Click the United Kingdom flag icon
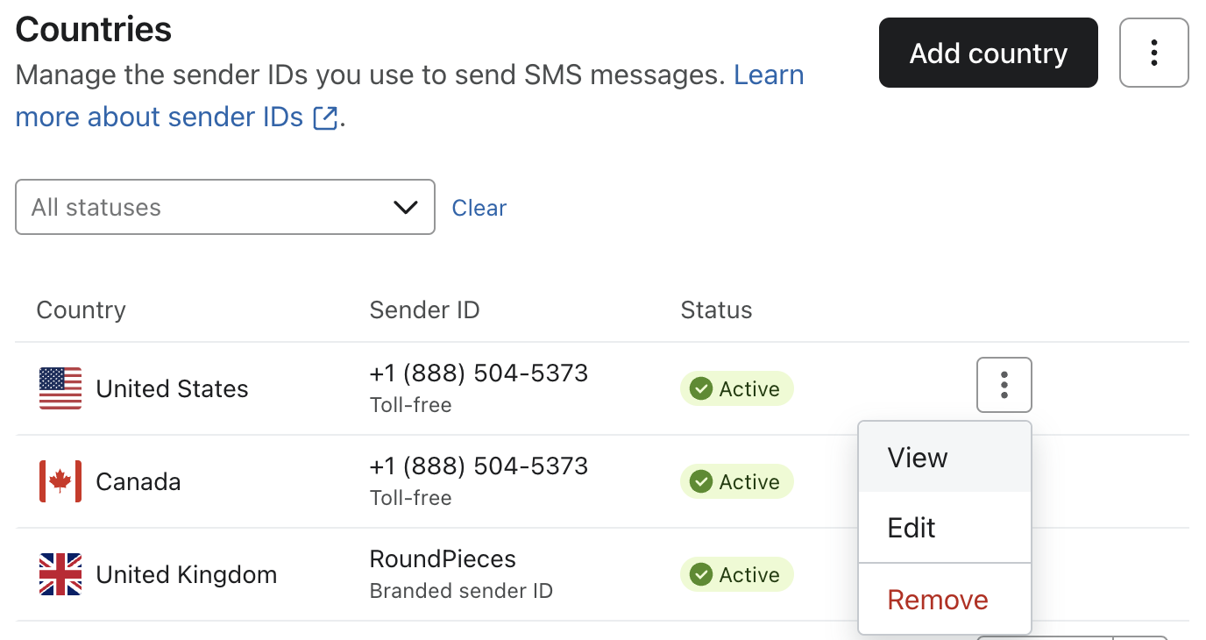 [60, 574]
